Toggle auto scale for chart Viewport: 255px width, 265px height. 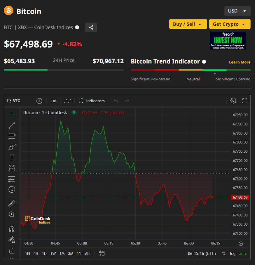tap(243, 253)
